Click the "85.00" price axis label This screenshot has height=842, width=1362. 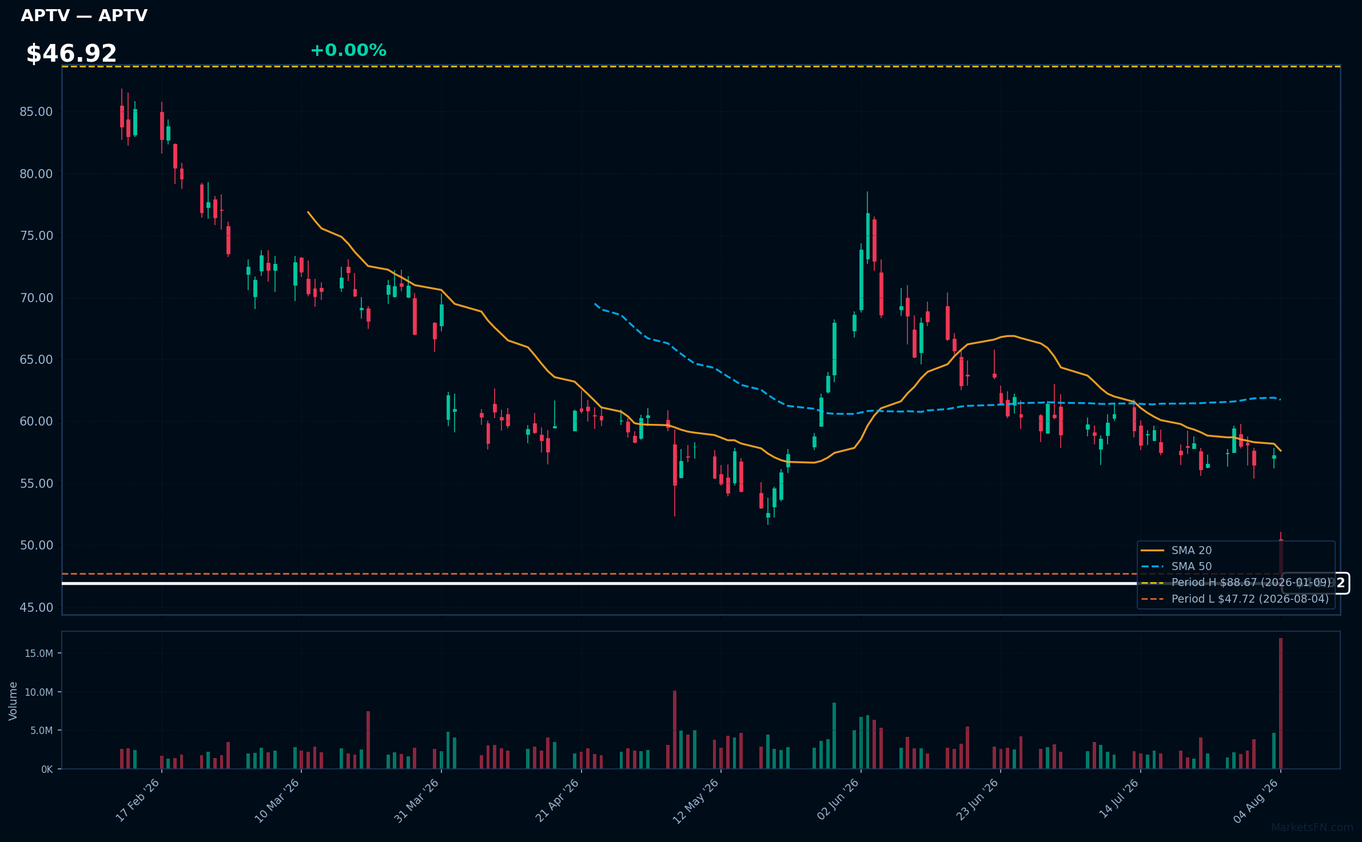[x=36, y=112]
